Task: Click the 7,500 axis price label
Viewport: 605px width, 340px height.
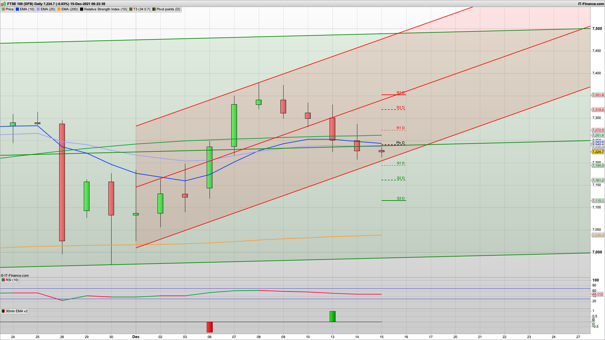Action: tap(597, 28)
